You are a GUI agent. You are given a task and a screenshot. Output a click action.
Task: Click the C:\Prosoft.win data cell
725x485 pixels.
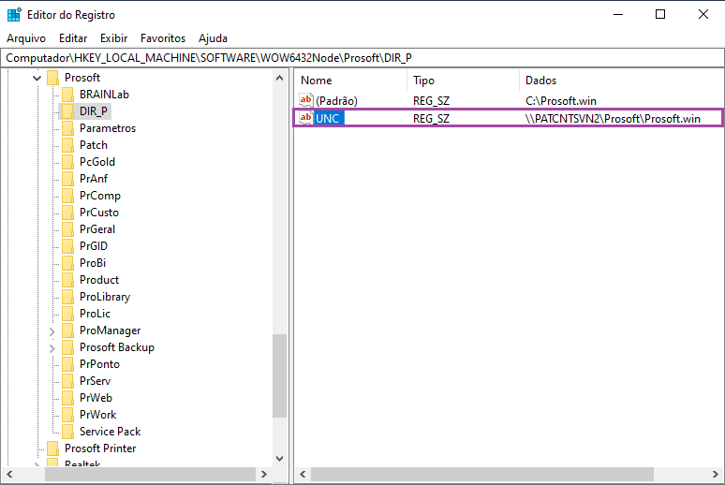(561, 101)
